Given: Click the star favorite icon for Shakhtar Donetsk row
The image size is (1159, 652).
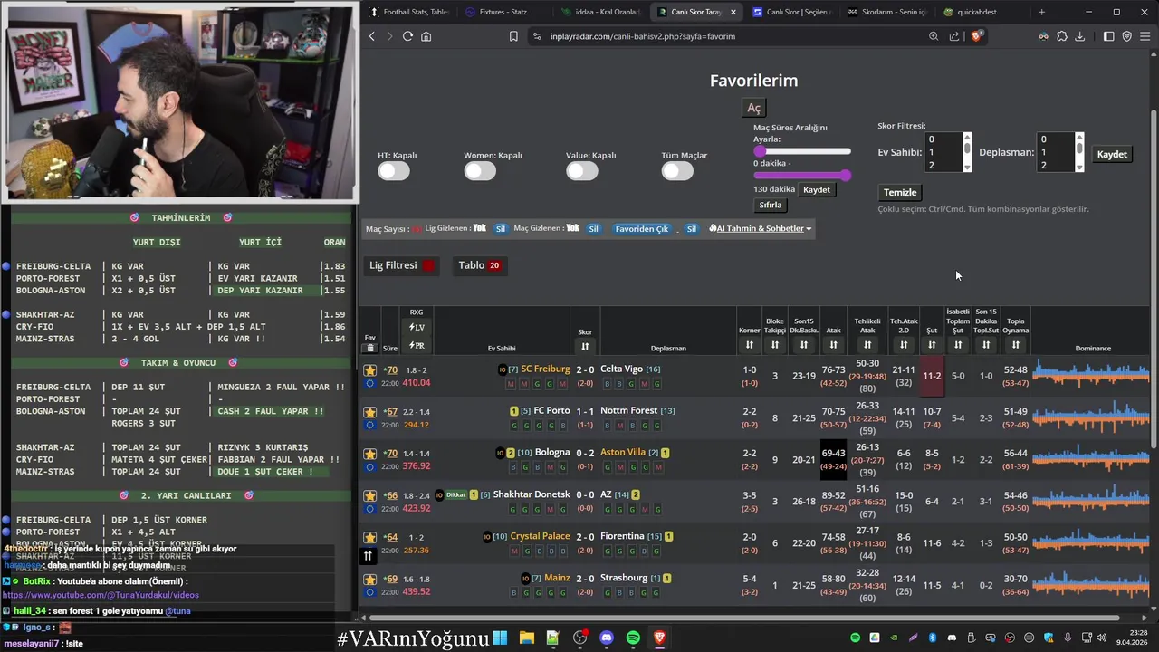Looking at the screenshot, I should [x=369, y=495].
